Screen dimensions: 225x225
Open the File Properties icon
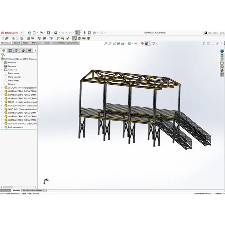89,33
